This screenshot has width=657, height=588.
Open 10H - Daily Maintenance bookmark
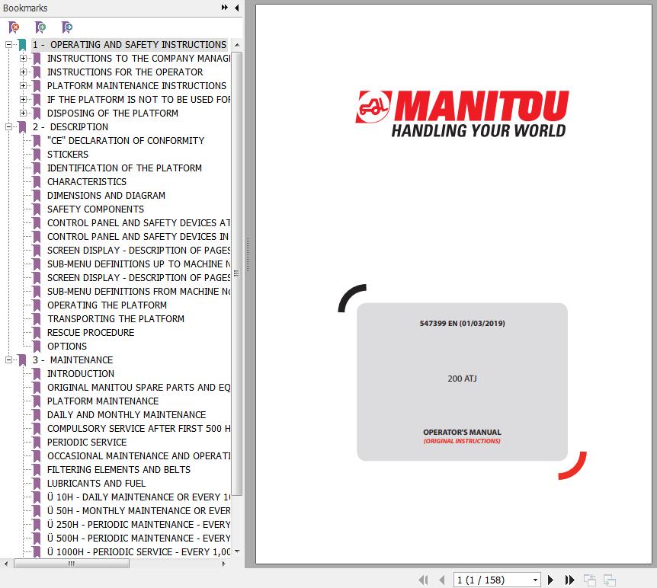click(x=139, y=497)
